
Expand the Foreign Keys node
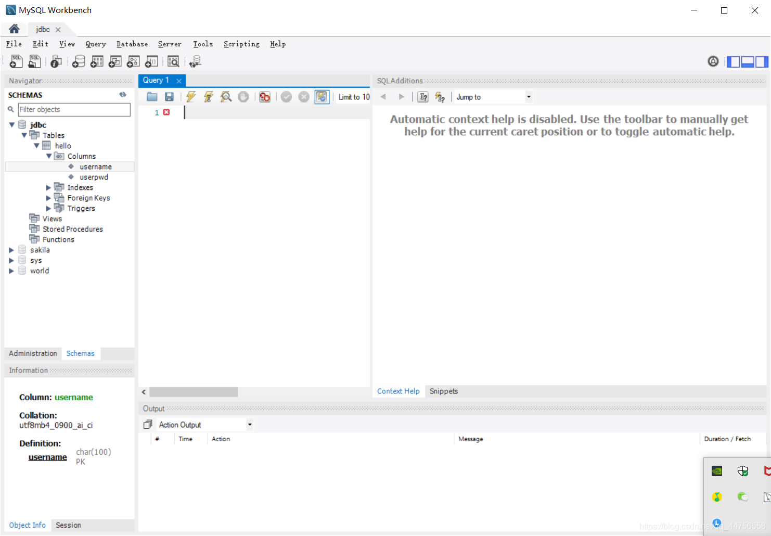click(x=48, y=198)
